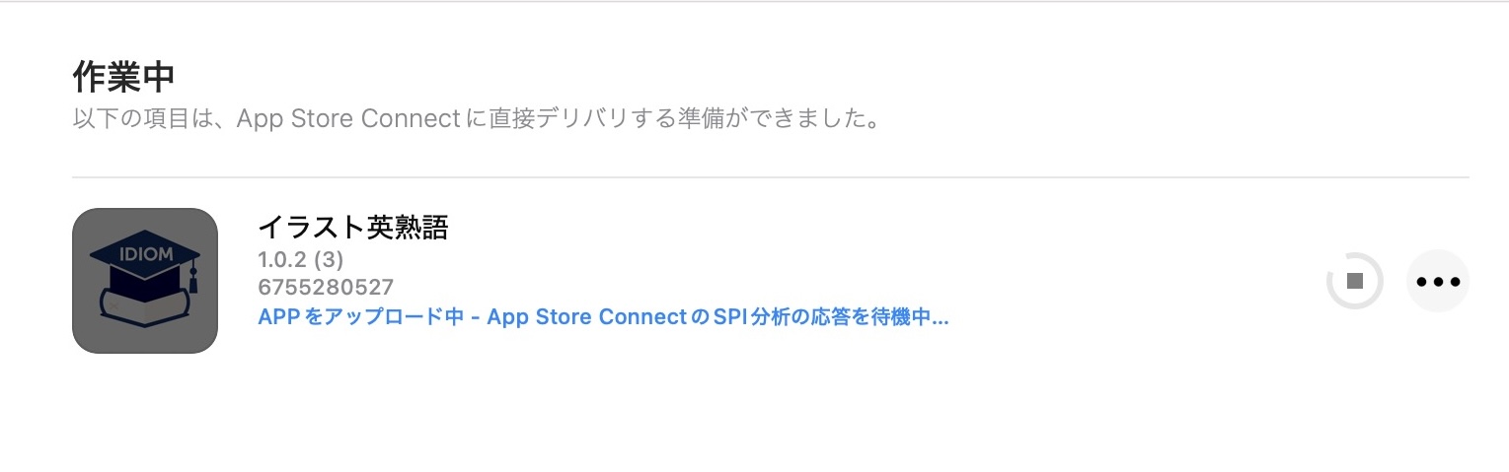Click the IDIOM label on the app icon
The image size is (1509, 472).
tap(145, 253)
